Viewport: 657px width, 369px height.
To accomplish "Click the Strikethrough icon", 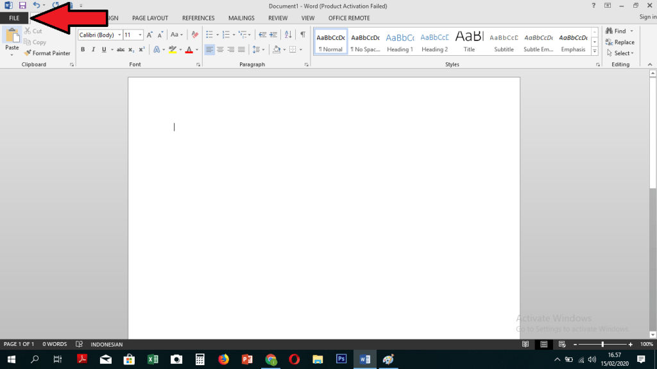I will [120, 49].
